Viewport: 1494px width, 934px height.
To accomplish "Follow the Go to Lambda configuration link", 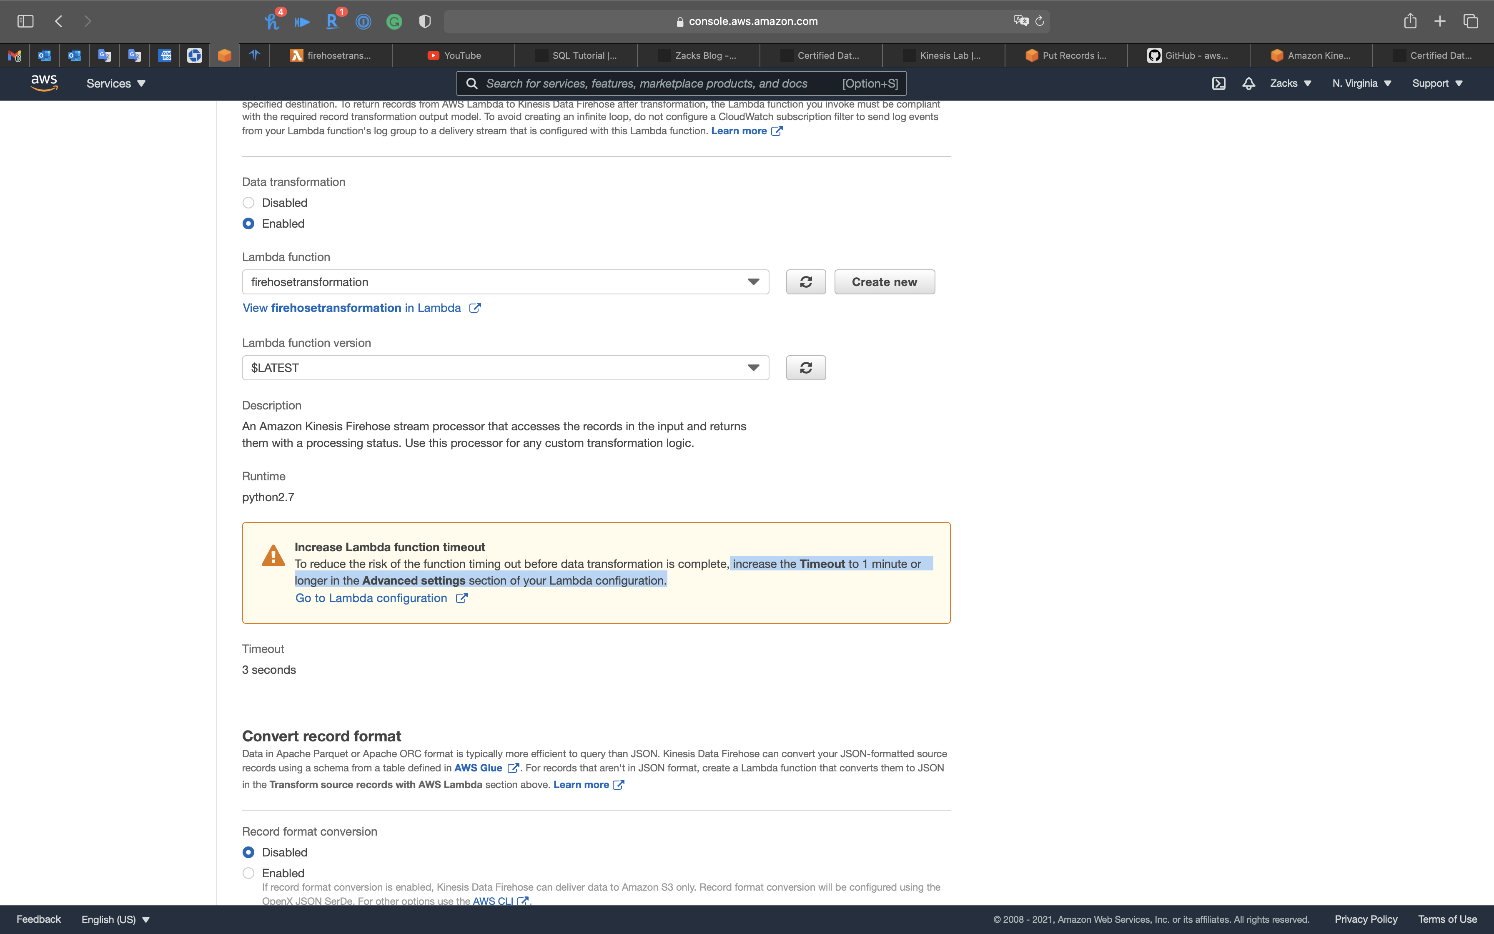I will coord(371,598).
